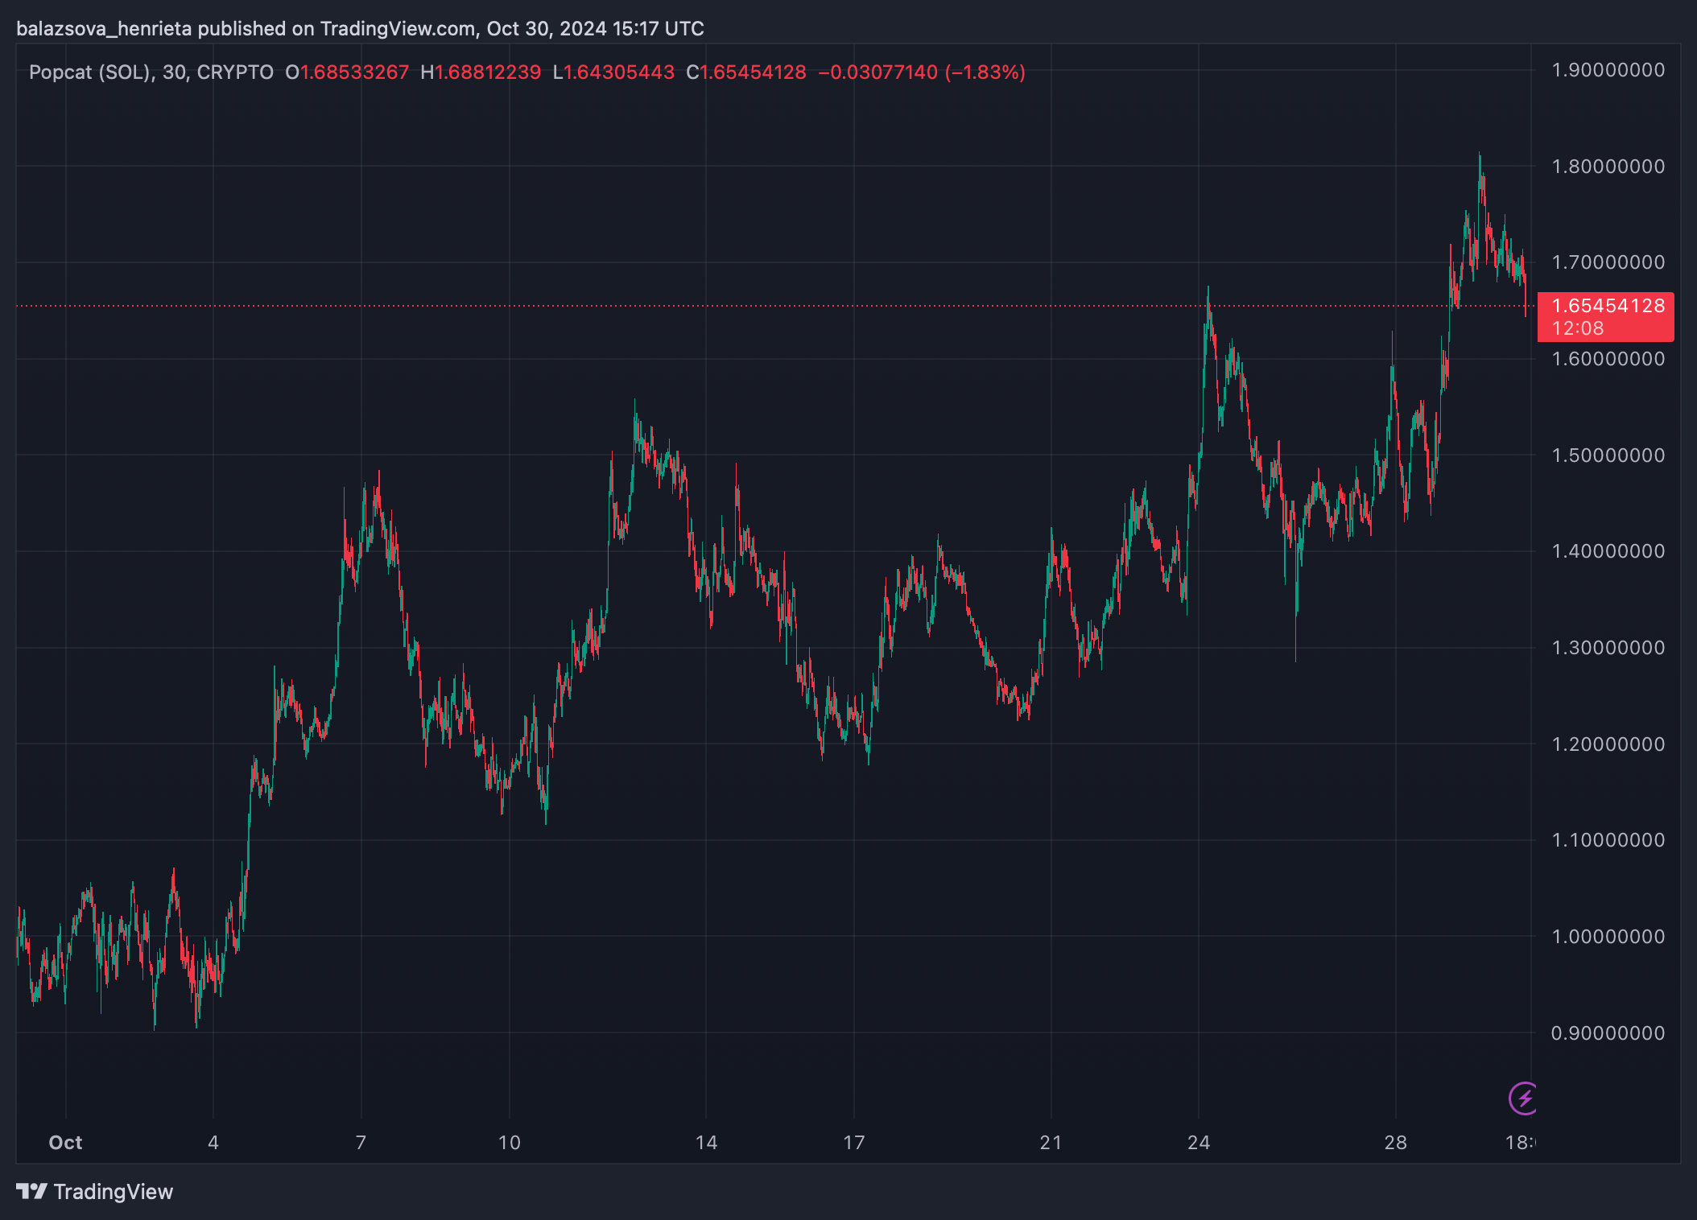Click date marker 24 on time axis
The width and height of the screenshot is (1697, 1220).
click(1199, 1143)
